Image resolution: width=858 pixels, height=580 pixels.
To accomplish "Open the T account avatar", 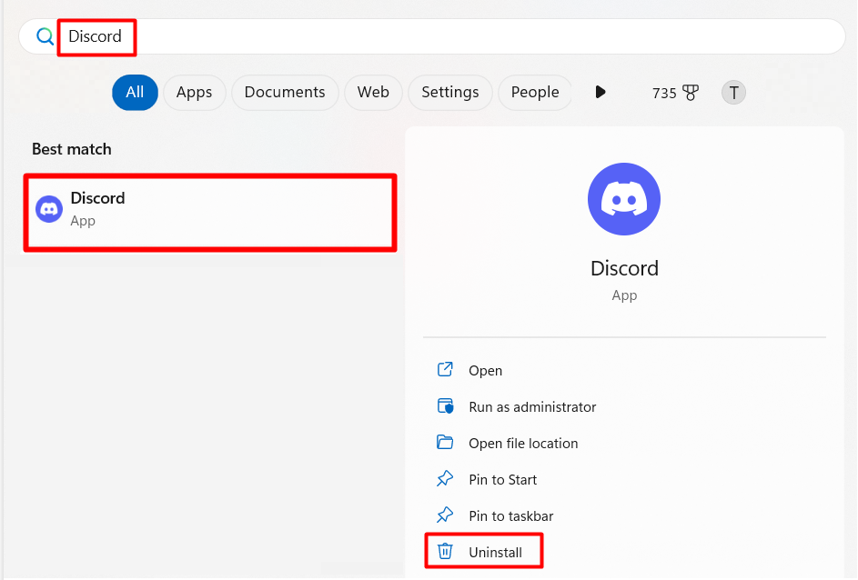I will (x=733, y=93).
